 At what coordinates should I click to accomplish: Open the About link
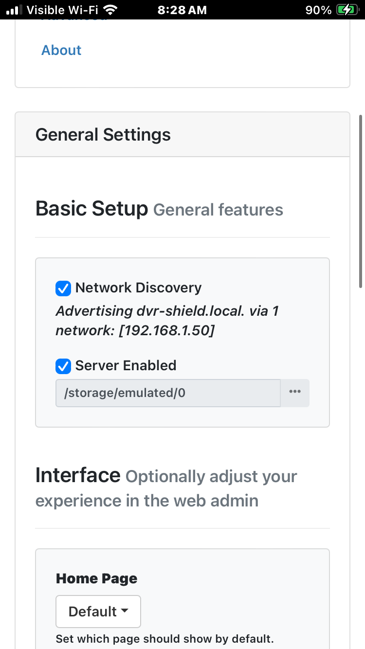pos(61,50)
